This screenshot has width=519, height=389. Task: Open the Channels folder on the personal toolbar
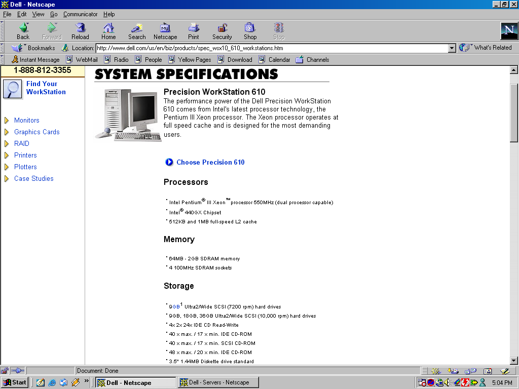[312, 60]
